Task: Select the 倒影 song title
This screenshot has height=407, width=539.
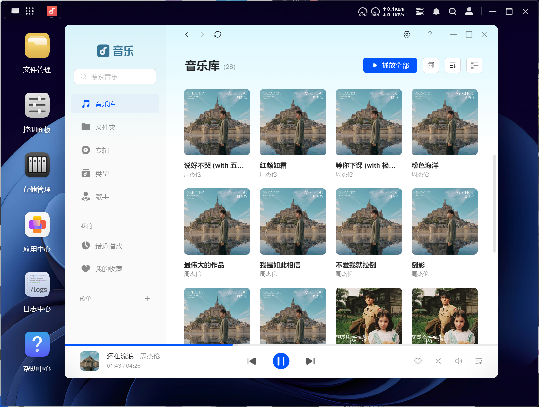Action: click(418, 265)
